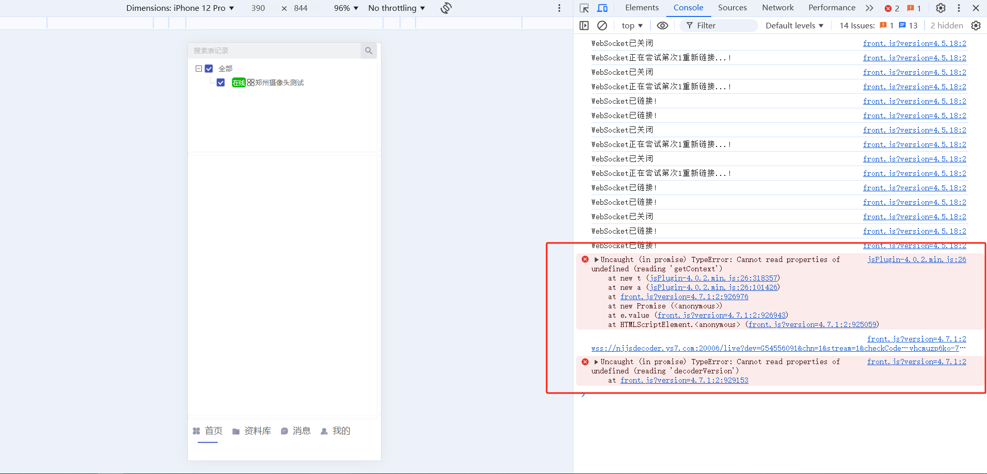Open link front.js?version=4.7.1:2:929153

(684, 380)
